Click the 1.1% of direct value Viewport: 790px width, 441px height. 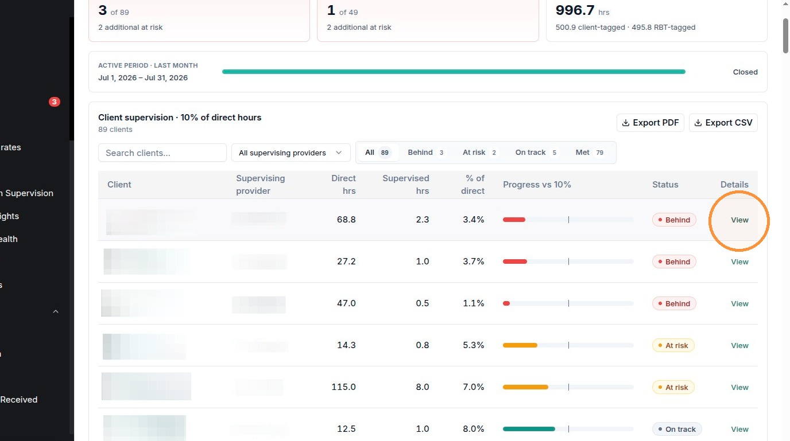(474, 303)
